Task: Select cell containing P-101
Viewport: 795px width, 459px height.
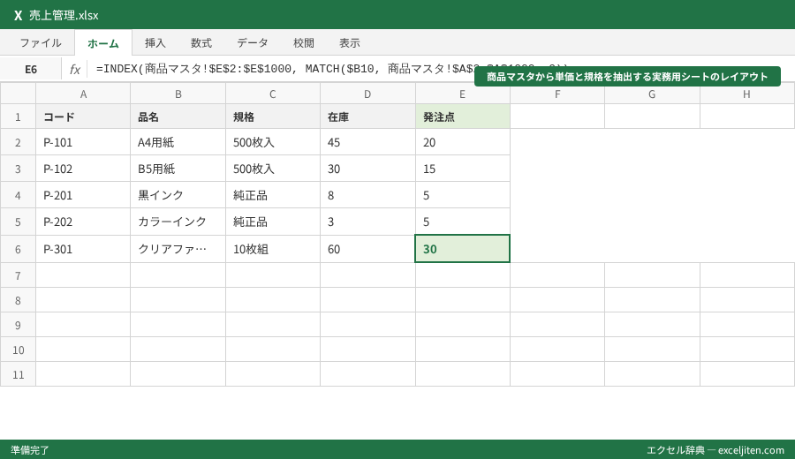Action: tap(83, 142)
